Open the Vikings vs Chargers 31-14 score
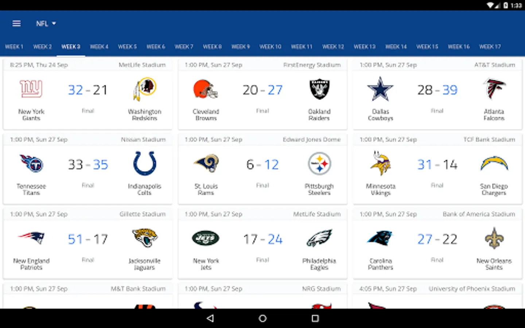525x328 pixels. (x=437, y=164)
